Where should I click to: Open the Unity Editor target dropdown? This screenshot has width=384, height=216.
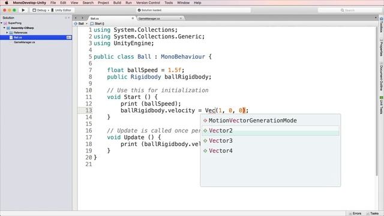pyautogui.click(x=61, y=10)
